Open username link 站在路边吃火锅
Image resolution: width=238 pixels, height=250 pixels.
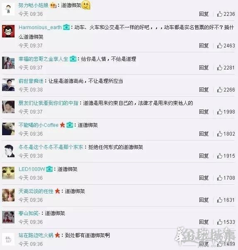point(36,235)
